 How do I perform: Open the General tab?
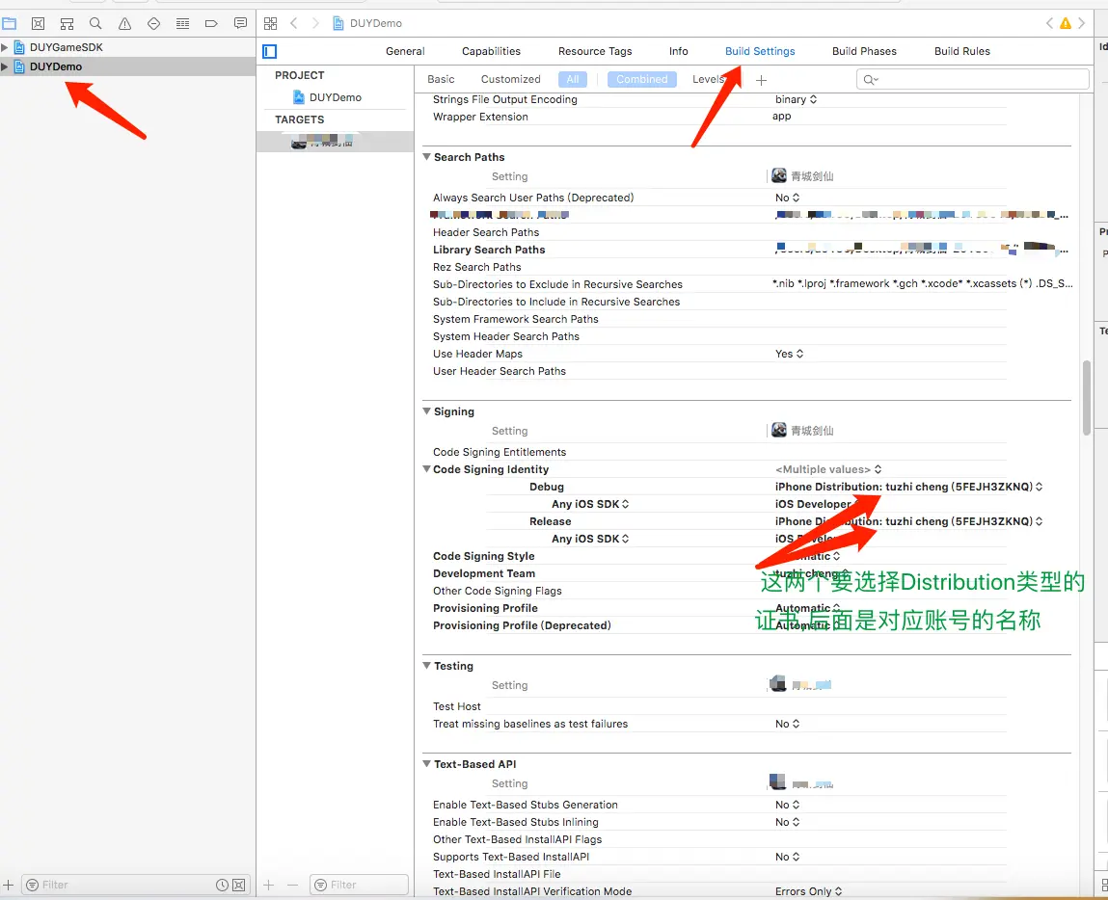pos(405,51)
